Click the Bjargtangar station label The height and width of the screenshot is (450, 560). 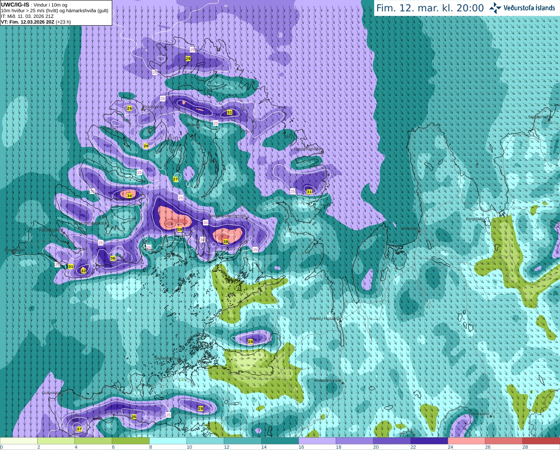pos(15,250)
